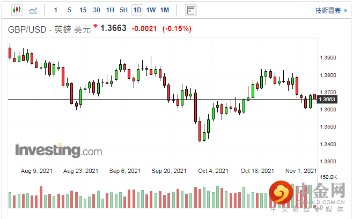Switch the chart to 5H timeframe

tap(124, 10)
